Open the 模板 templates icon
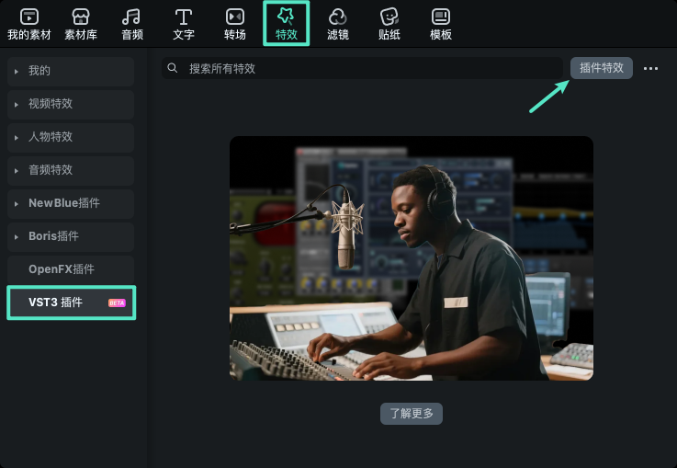Image resolution: width=677 pixels, height=468 pixels. pyautogui.click(x=440, y=17)
